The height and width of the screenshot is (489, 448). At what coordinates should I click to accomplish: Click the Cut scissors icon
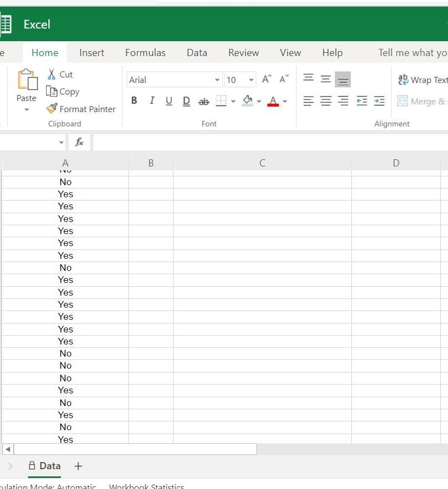[x=52, y=74]
